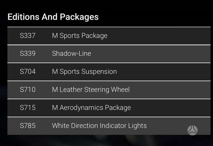Click the S710 option code
213x146 pixels.
pos(28,89)
